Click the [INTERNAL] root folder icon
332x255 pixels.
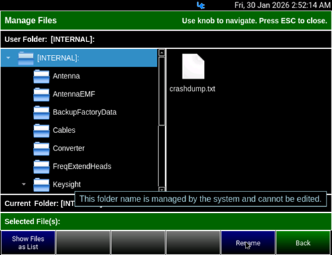click(x=25, y=58)
